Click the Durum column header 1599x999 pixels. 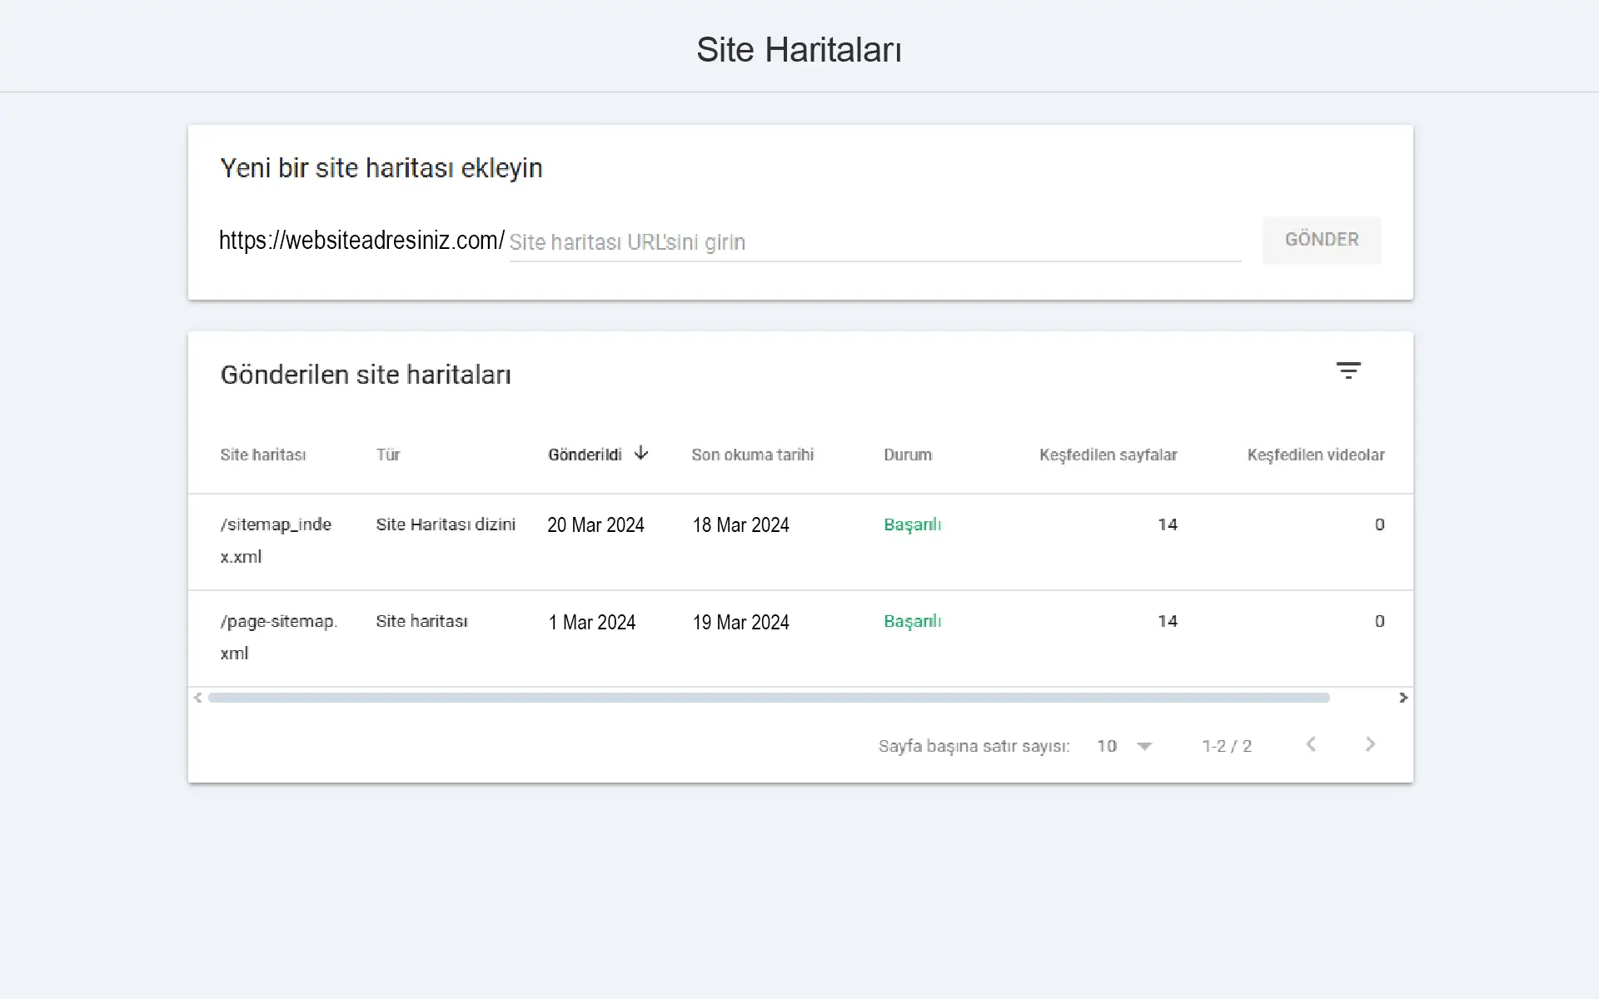[x=908, y=455]
